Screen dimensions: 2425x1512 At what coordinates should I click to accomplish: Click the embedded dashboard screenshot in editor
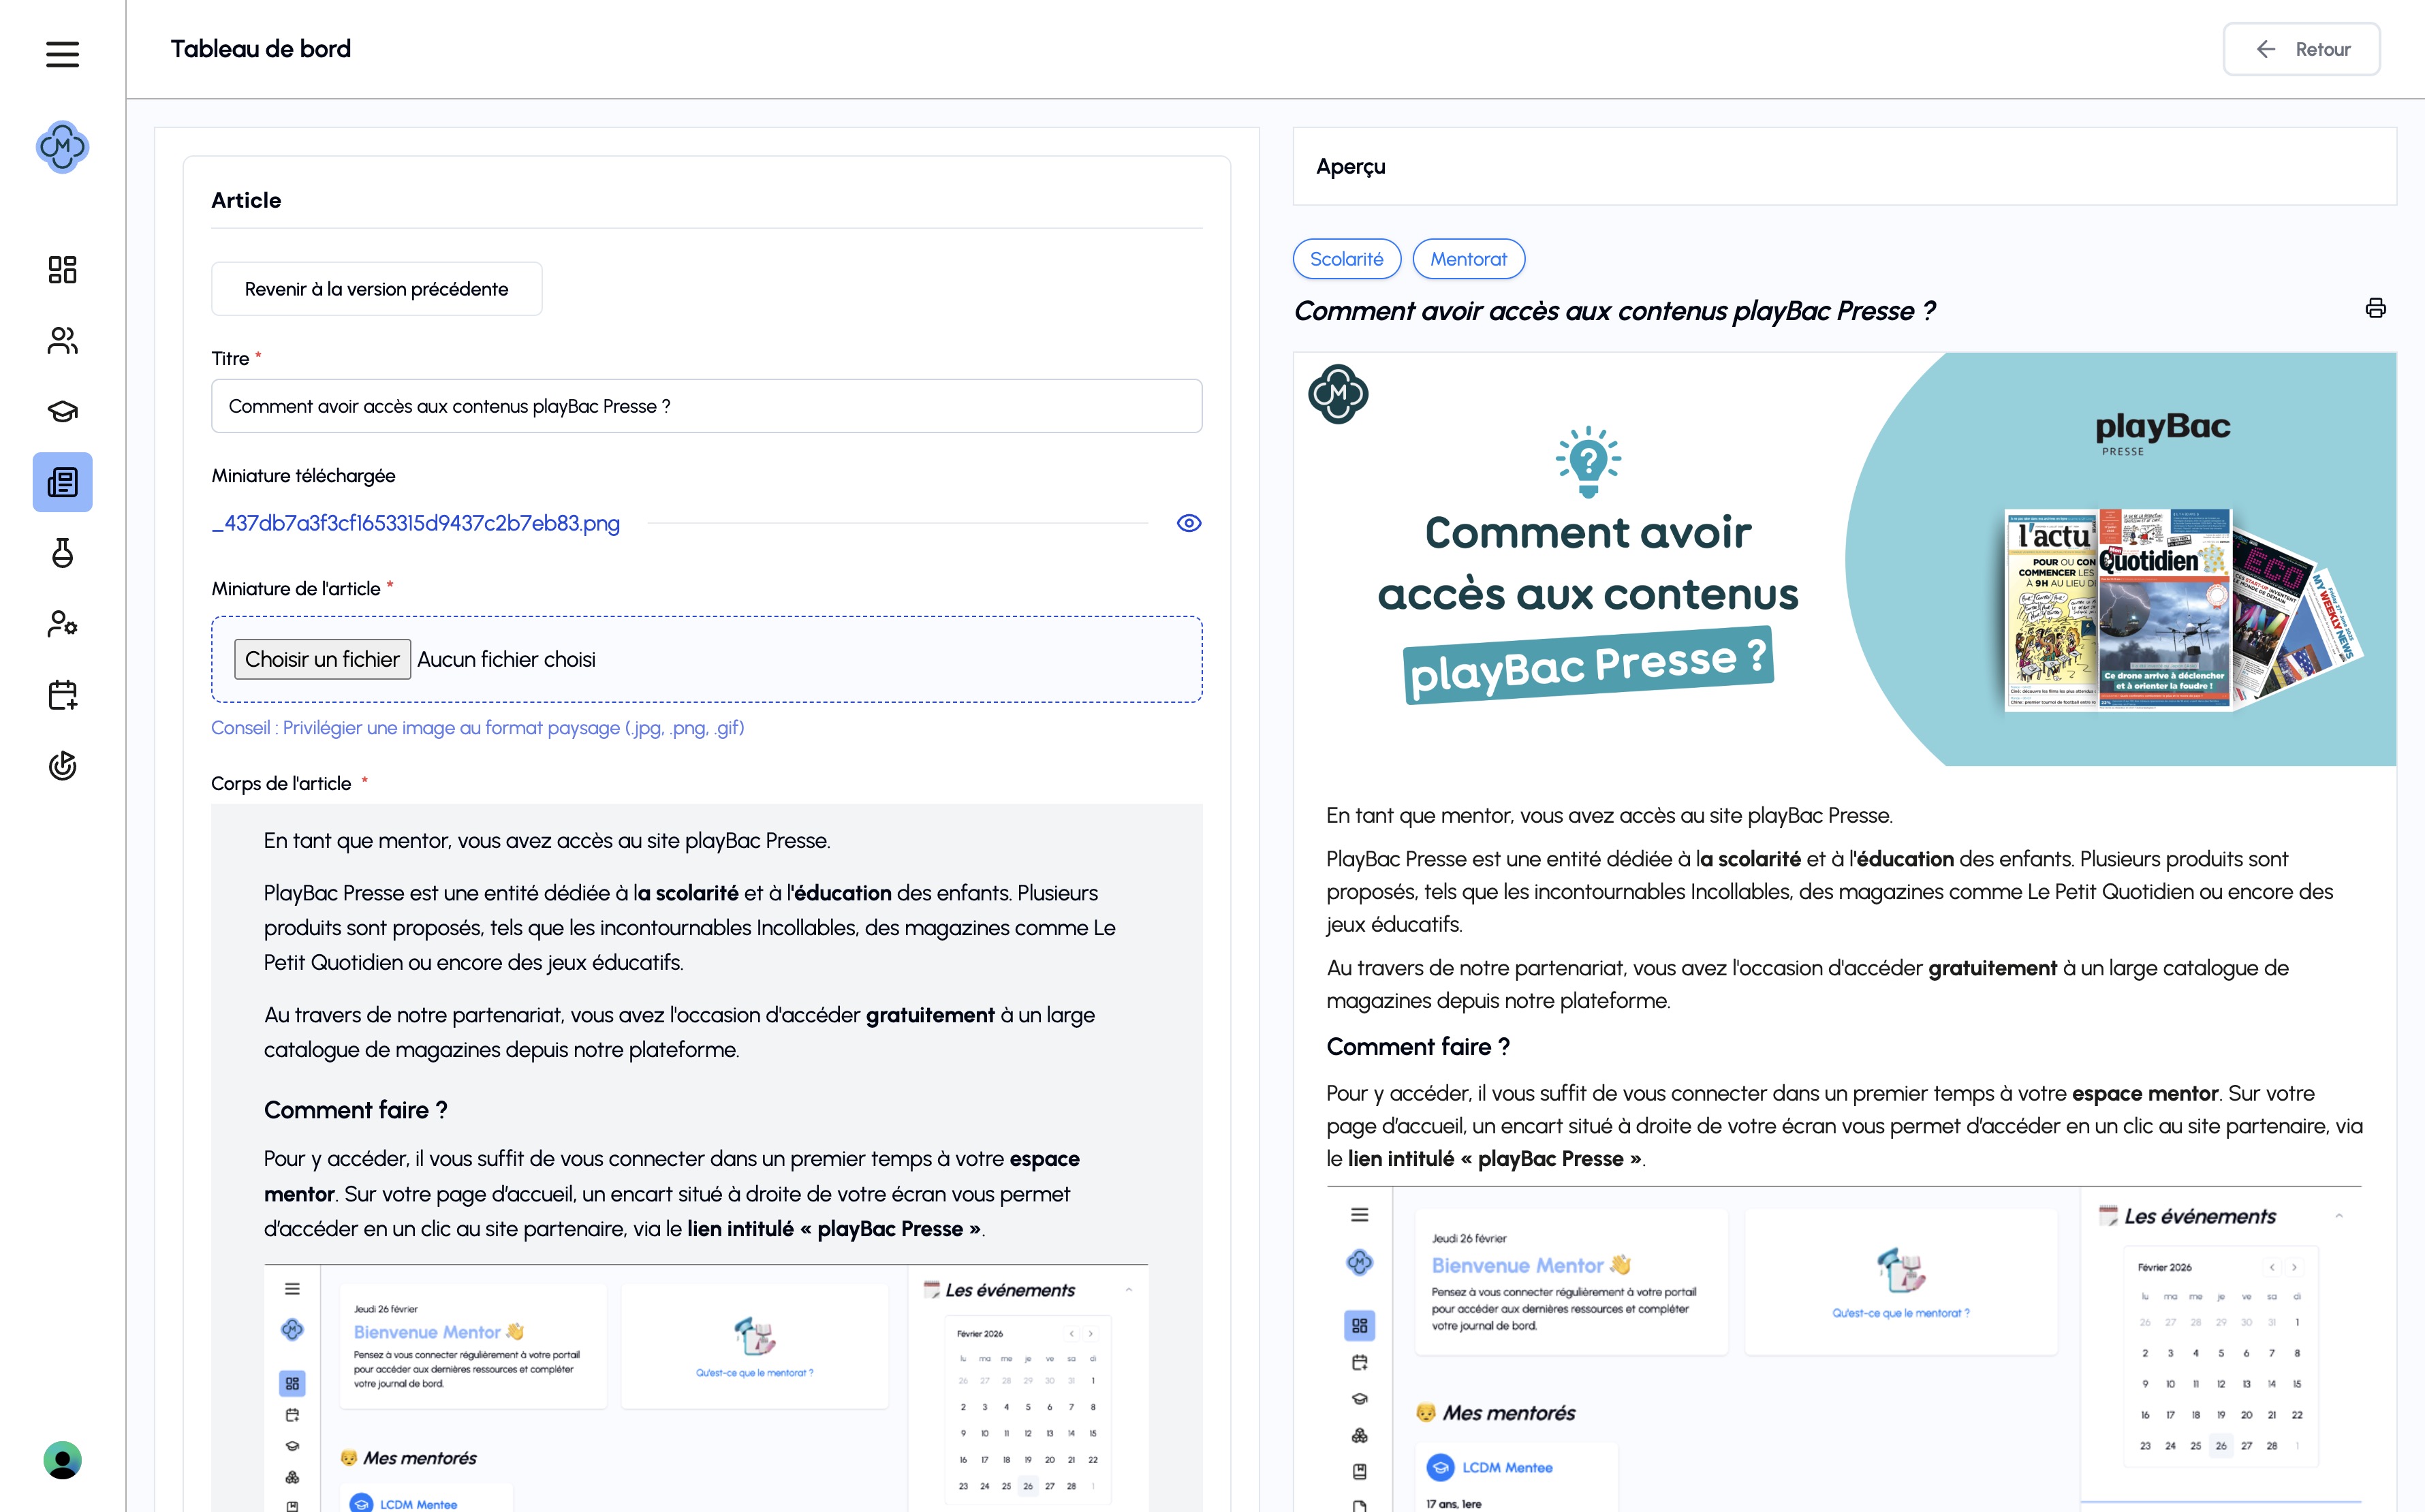(706, 1388)
